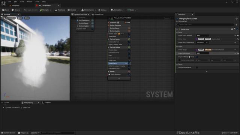240x135 pixels.
Task: Open the Baker dropdown
Action: coord(132,10)
